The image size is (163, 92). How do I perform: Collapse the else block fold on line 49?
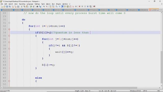click(9, 81)
